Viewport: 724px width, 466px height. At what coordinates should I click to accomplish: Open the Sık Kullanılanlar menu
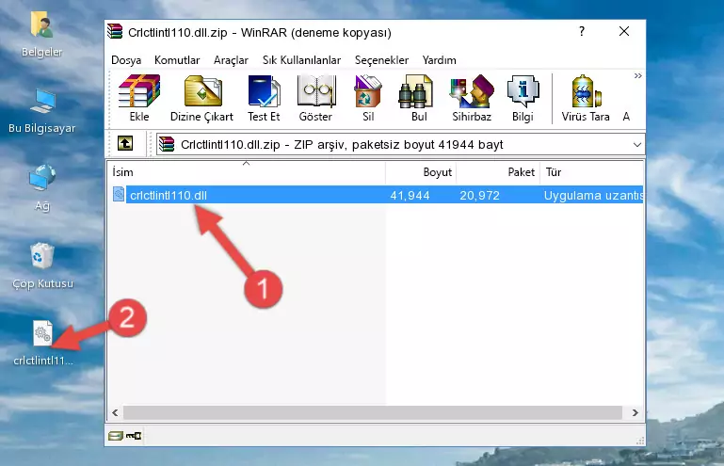[x=301, y=60]
